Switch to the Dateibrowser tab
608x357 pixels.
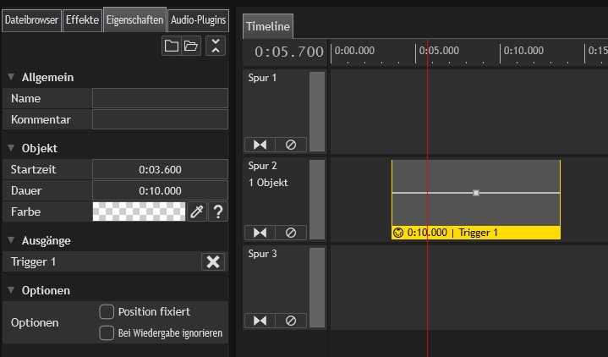[31, 19]
